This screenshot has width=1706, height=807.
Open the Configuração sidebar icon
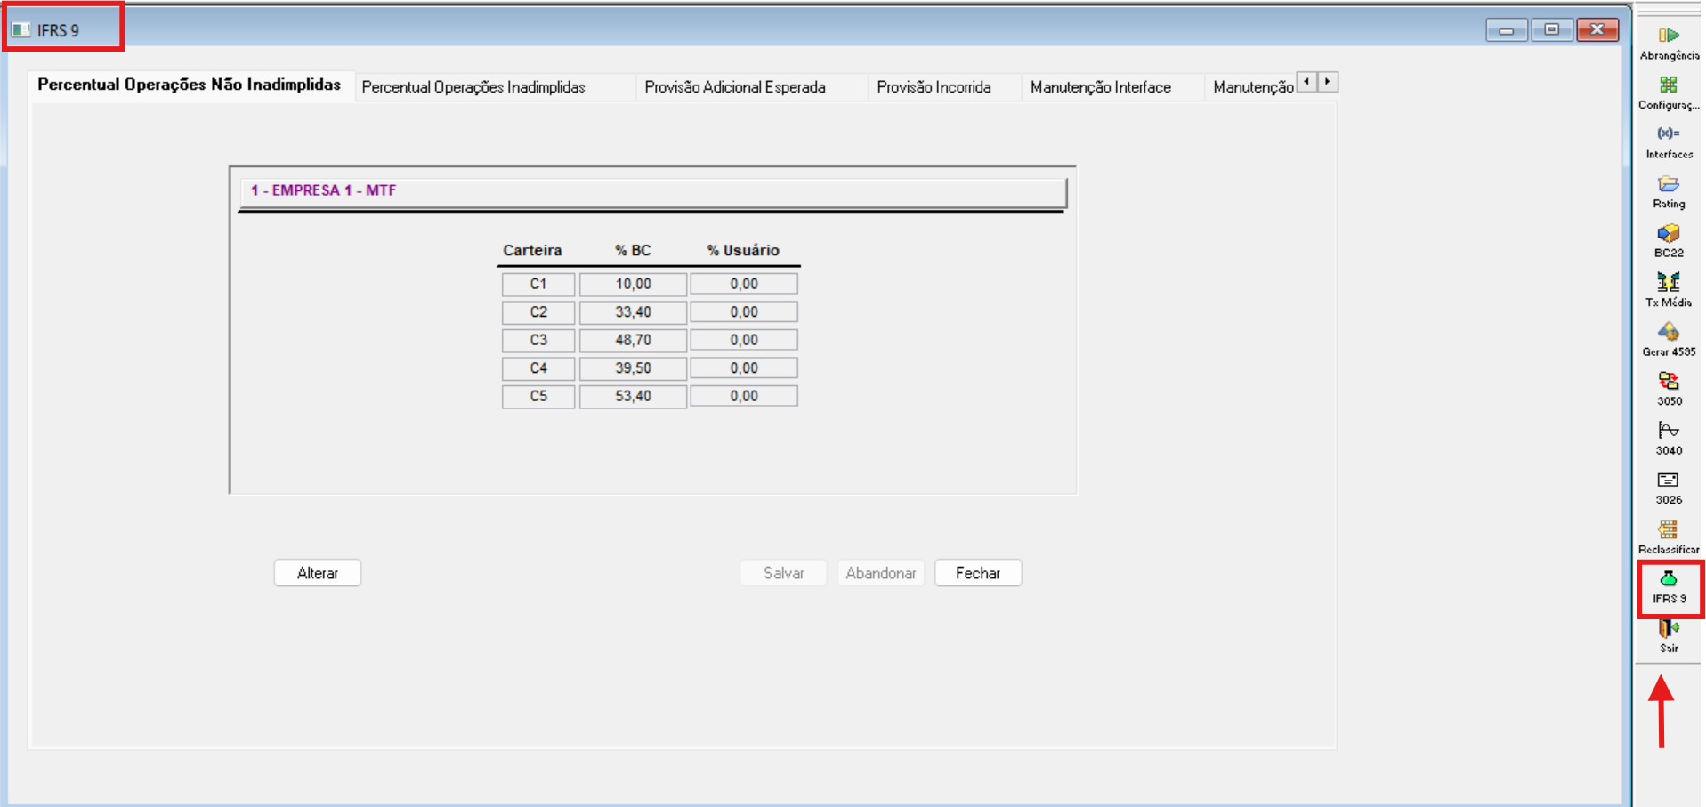1669,93
